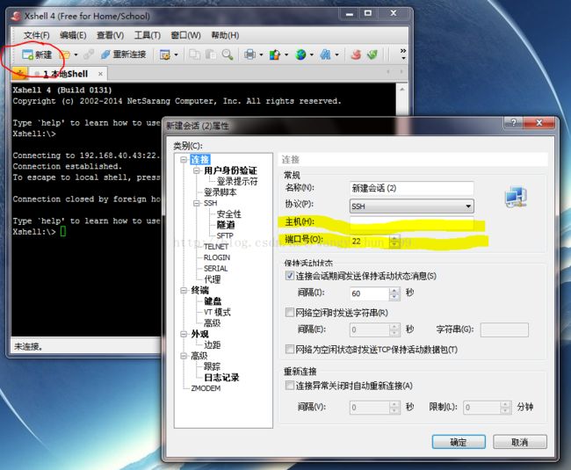Select SERIAL in category tree

(215, 268)
